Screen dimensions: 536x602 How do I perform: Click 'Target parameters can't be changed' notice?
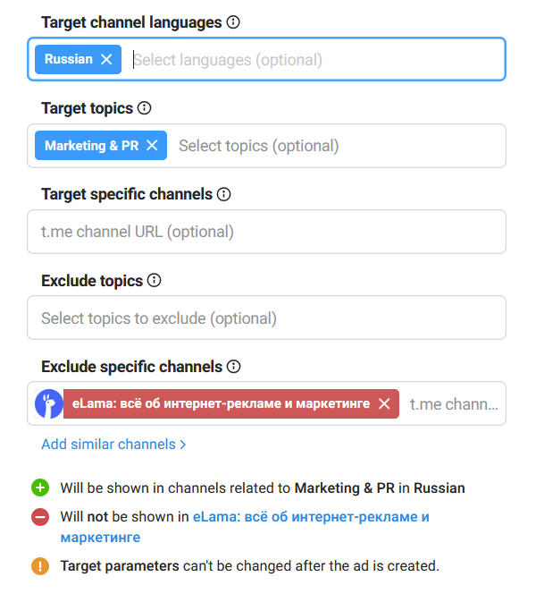(249, 566)
